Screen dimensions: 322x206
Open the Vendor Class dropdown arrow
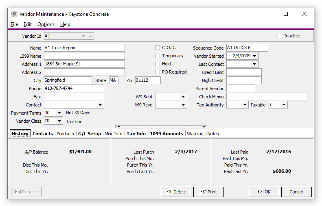click(59, 121)
